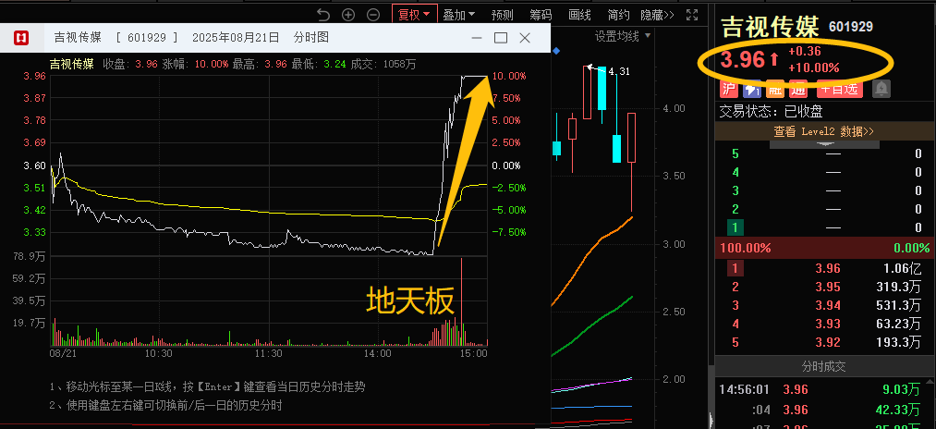This screenshot has height=429, width=936.
Task: Zoom in with the circled plus icon
Action: [348, 15]
